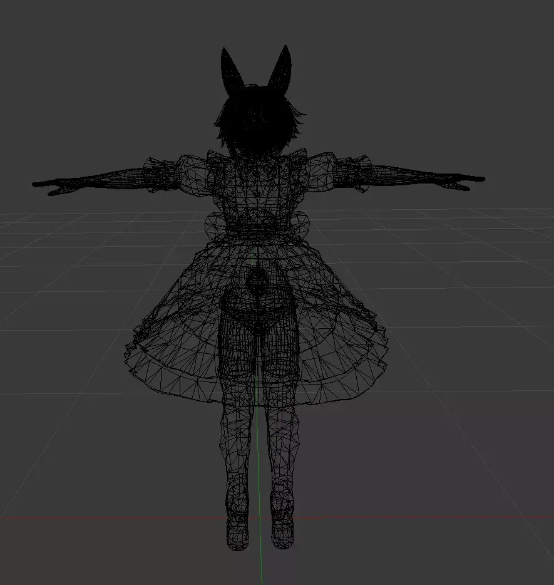Click the hand at the left arm tip
554x585 pixels.
[56, 187]
